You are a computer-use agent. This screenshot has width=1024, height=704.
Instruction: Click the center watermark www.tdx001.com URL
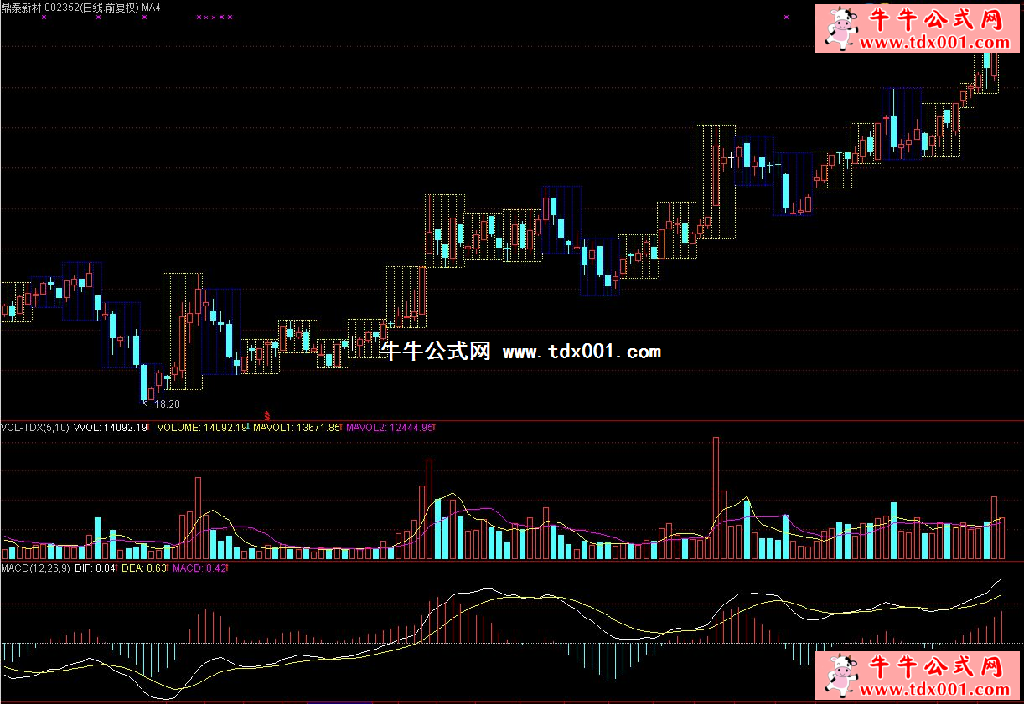click(582, 352)
